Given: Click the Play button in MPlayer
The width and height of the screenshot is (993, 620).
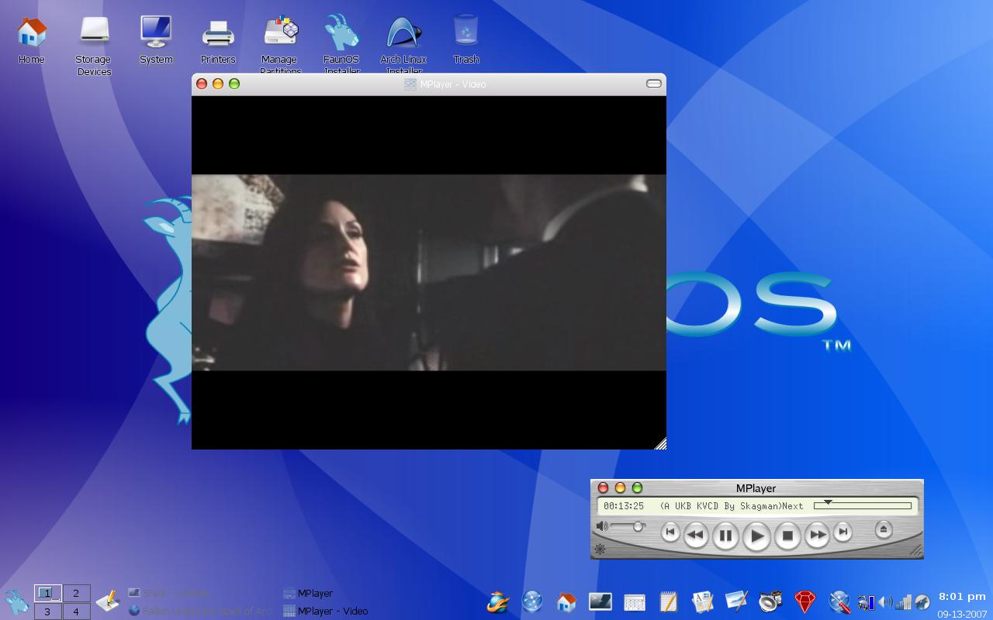Looking at the screenshot, I should 756,536.
